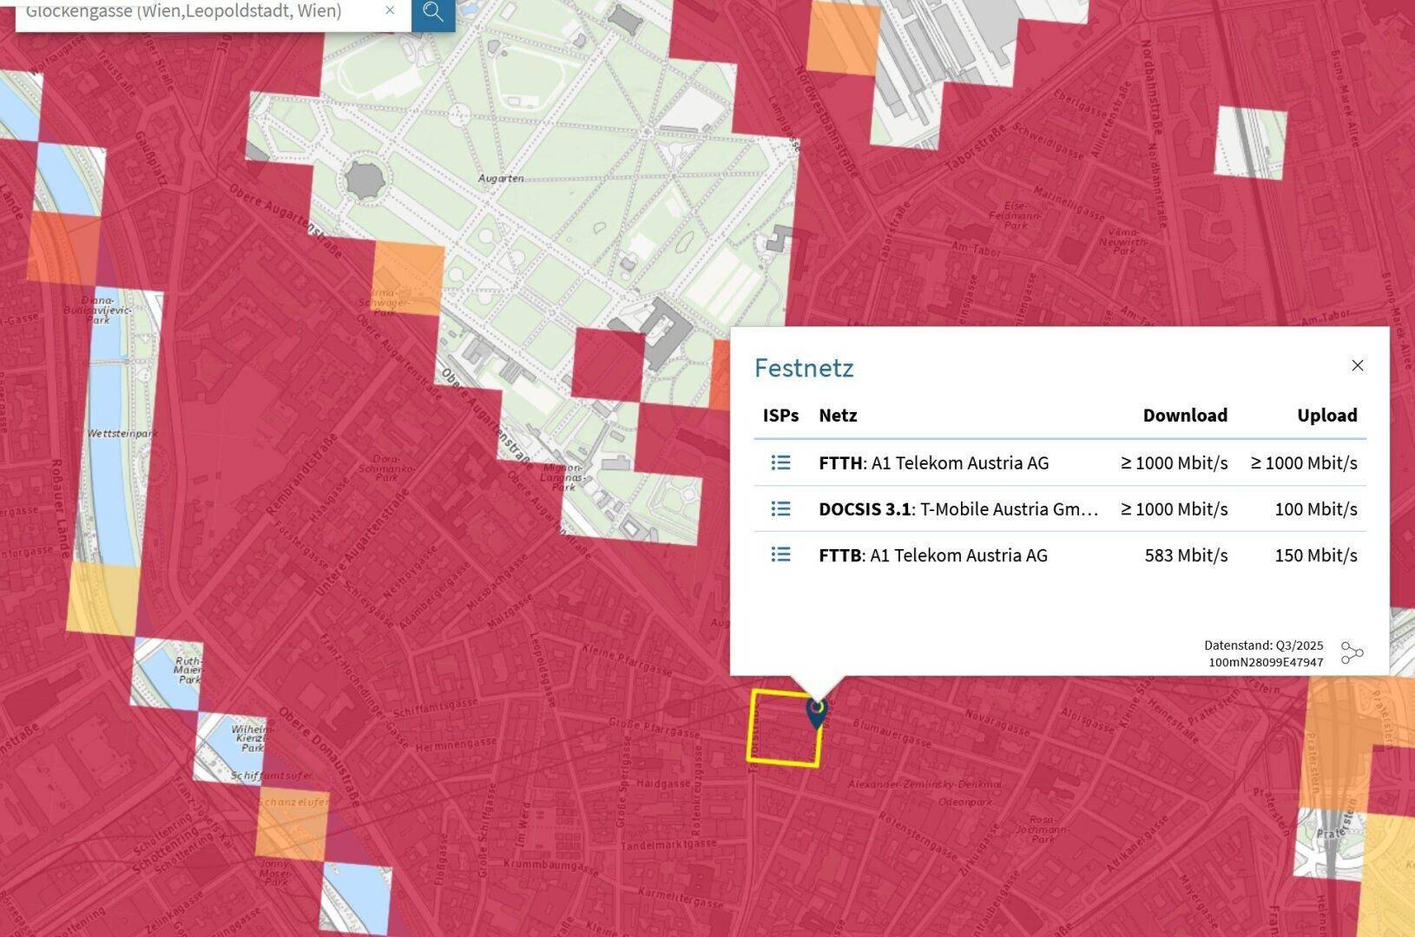Click orange coverage tile near Irma-Schwager-Park

[x=408, y=278]
